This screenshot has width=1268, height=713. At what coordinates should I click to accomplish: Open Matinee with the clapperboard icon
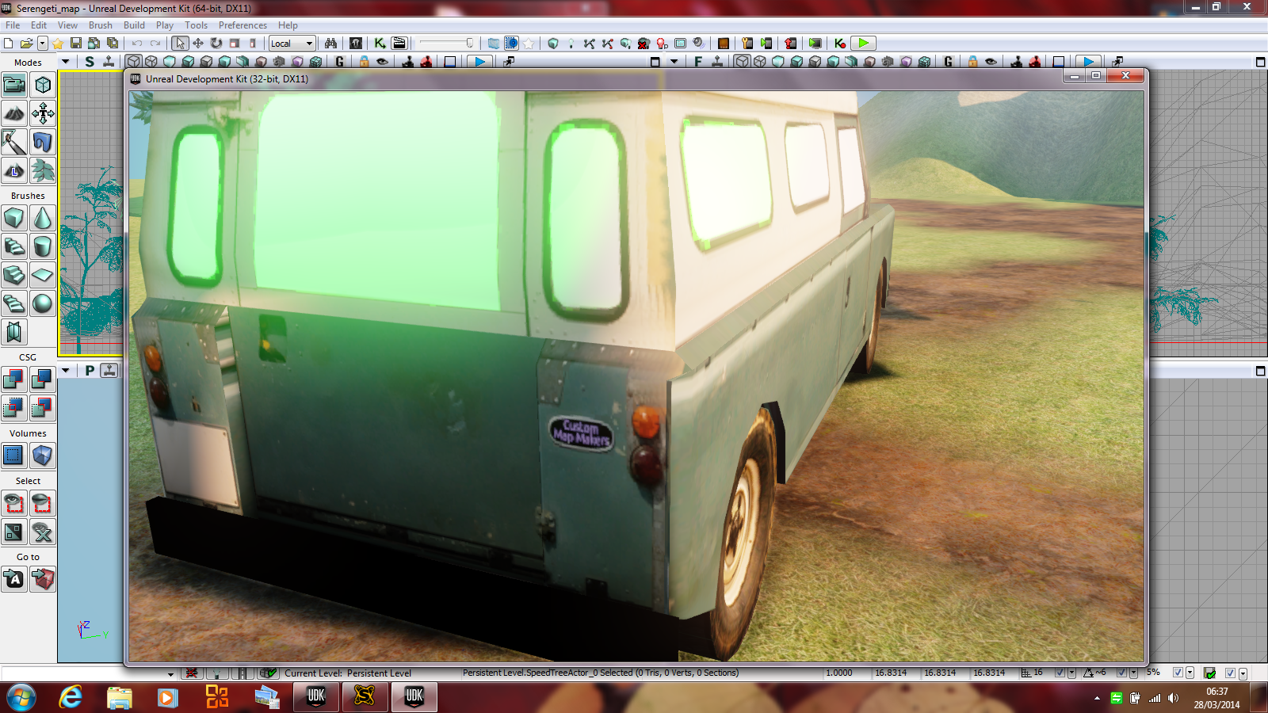pos(399,44)
